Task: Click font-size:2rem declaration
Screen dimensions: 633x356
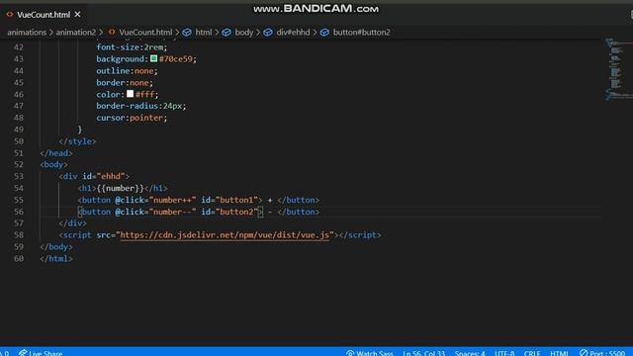Action: [132, 47]
